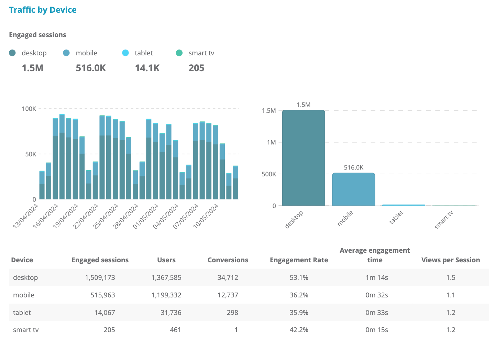Sort table by Device column header
The height and width of the screenshot is (339, 495).
tap(22, 260)
